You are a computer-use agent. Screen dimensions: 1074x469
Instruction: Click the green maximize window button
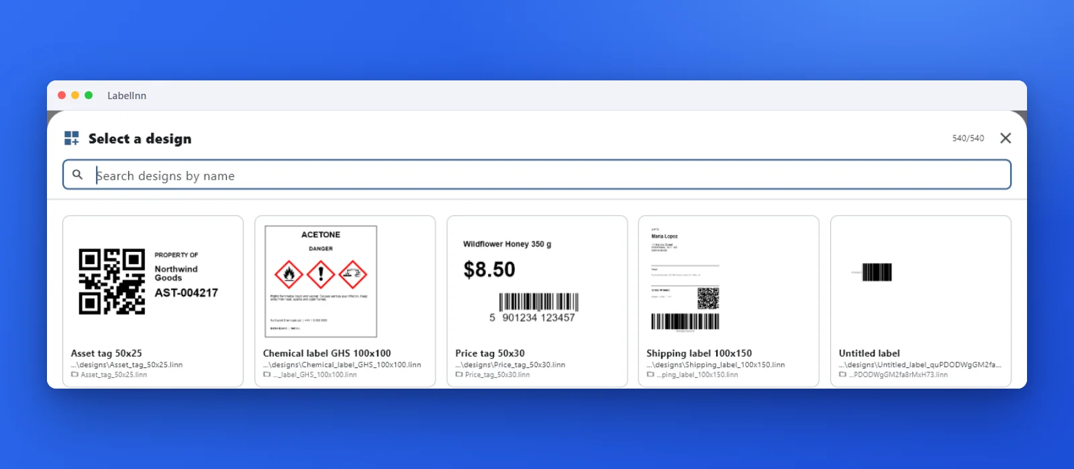click(89, 95)
